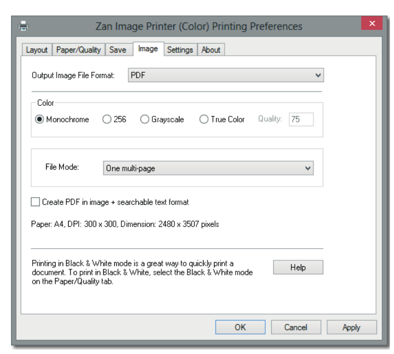This screenshot has width=394, height=354.
Task: Open the Settings tab
Action: tap(180, 50)
